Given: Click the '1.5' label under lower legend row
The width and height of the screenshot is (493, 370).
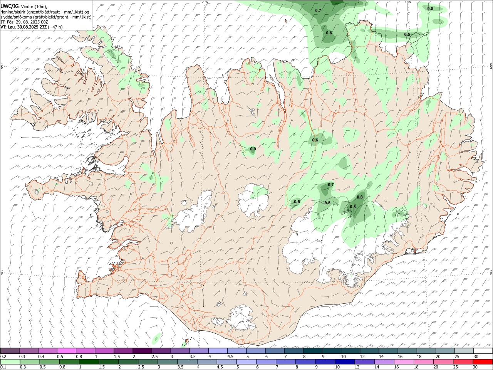Looking at the screenshot, I should tap(102, 367).
